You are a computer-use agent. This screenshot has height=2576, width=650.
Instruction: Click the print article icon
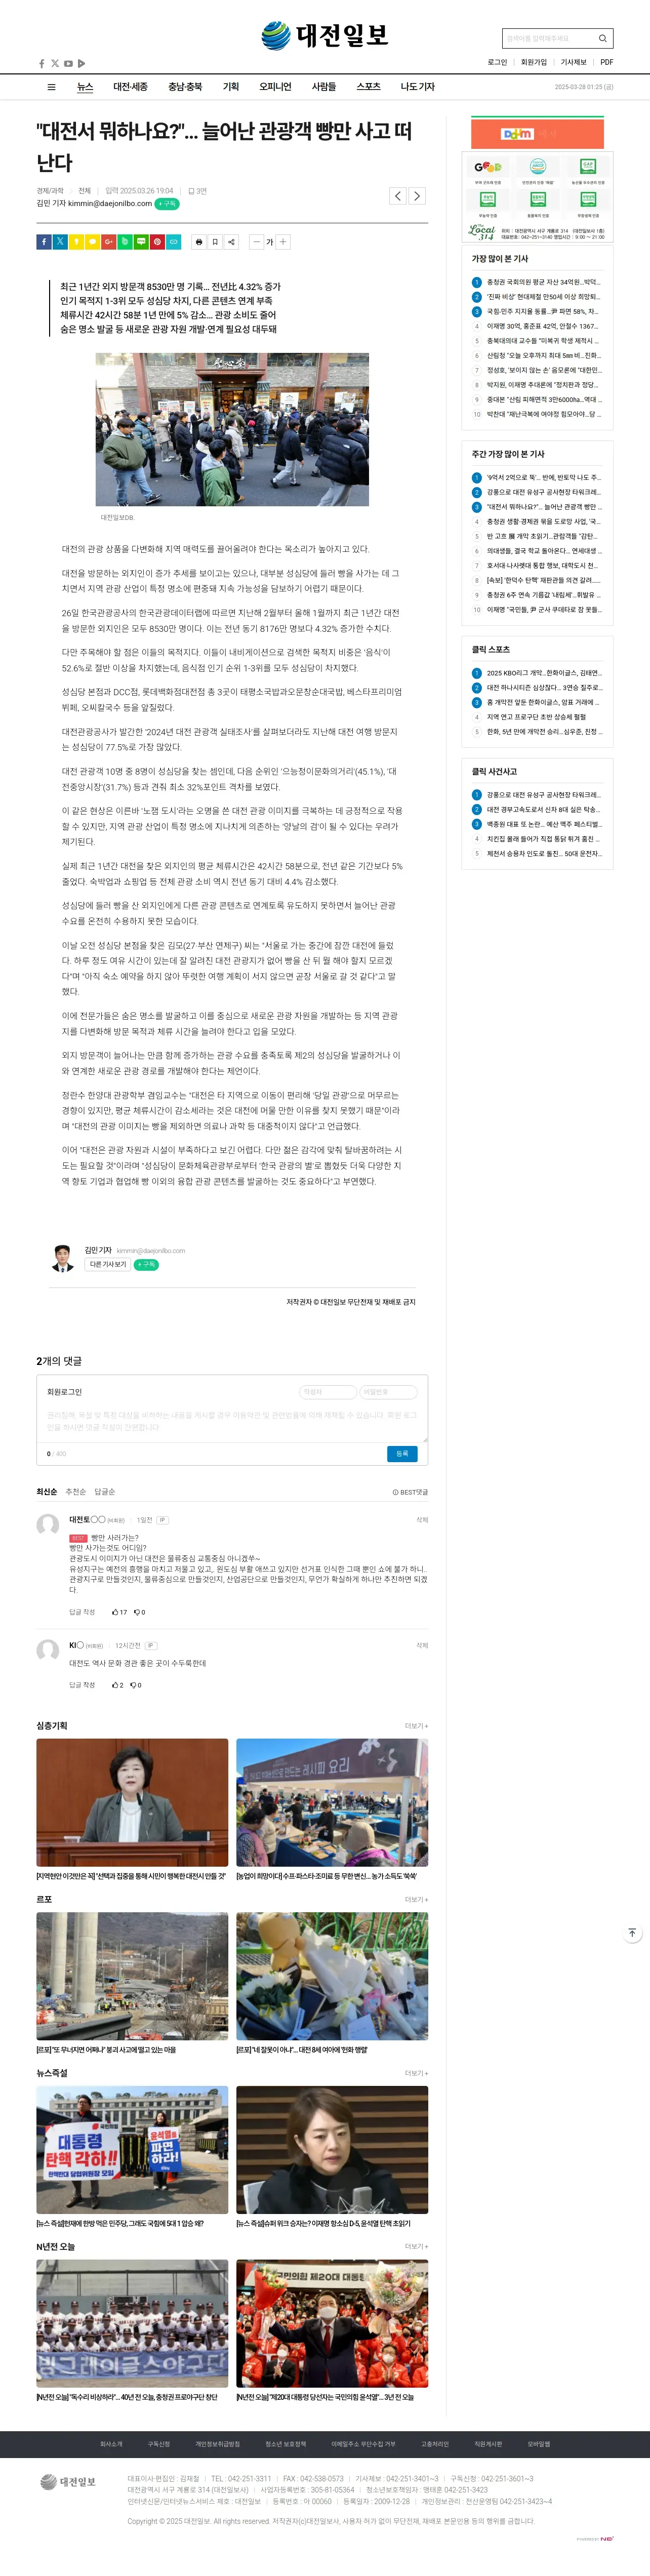[x=199, y=241]
